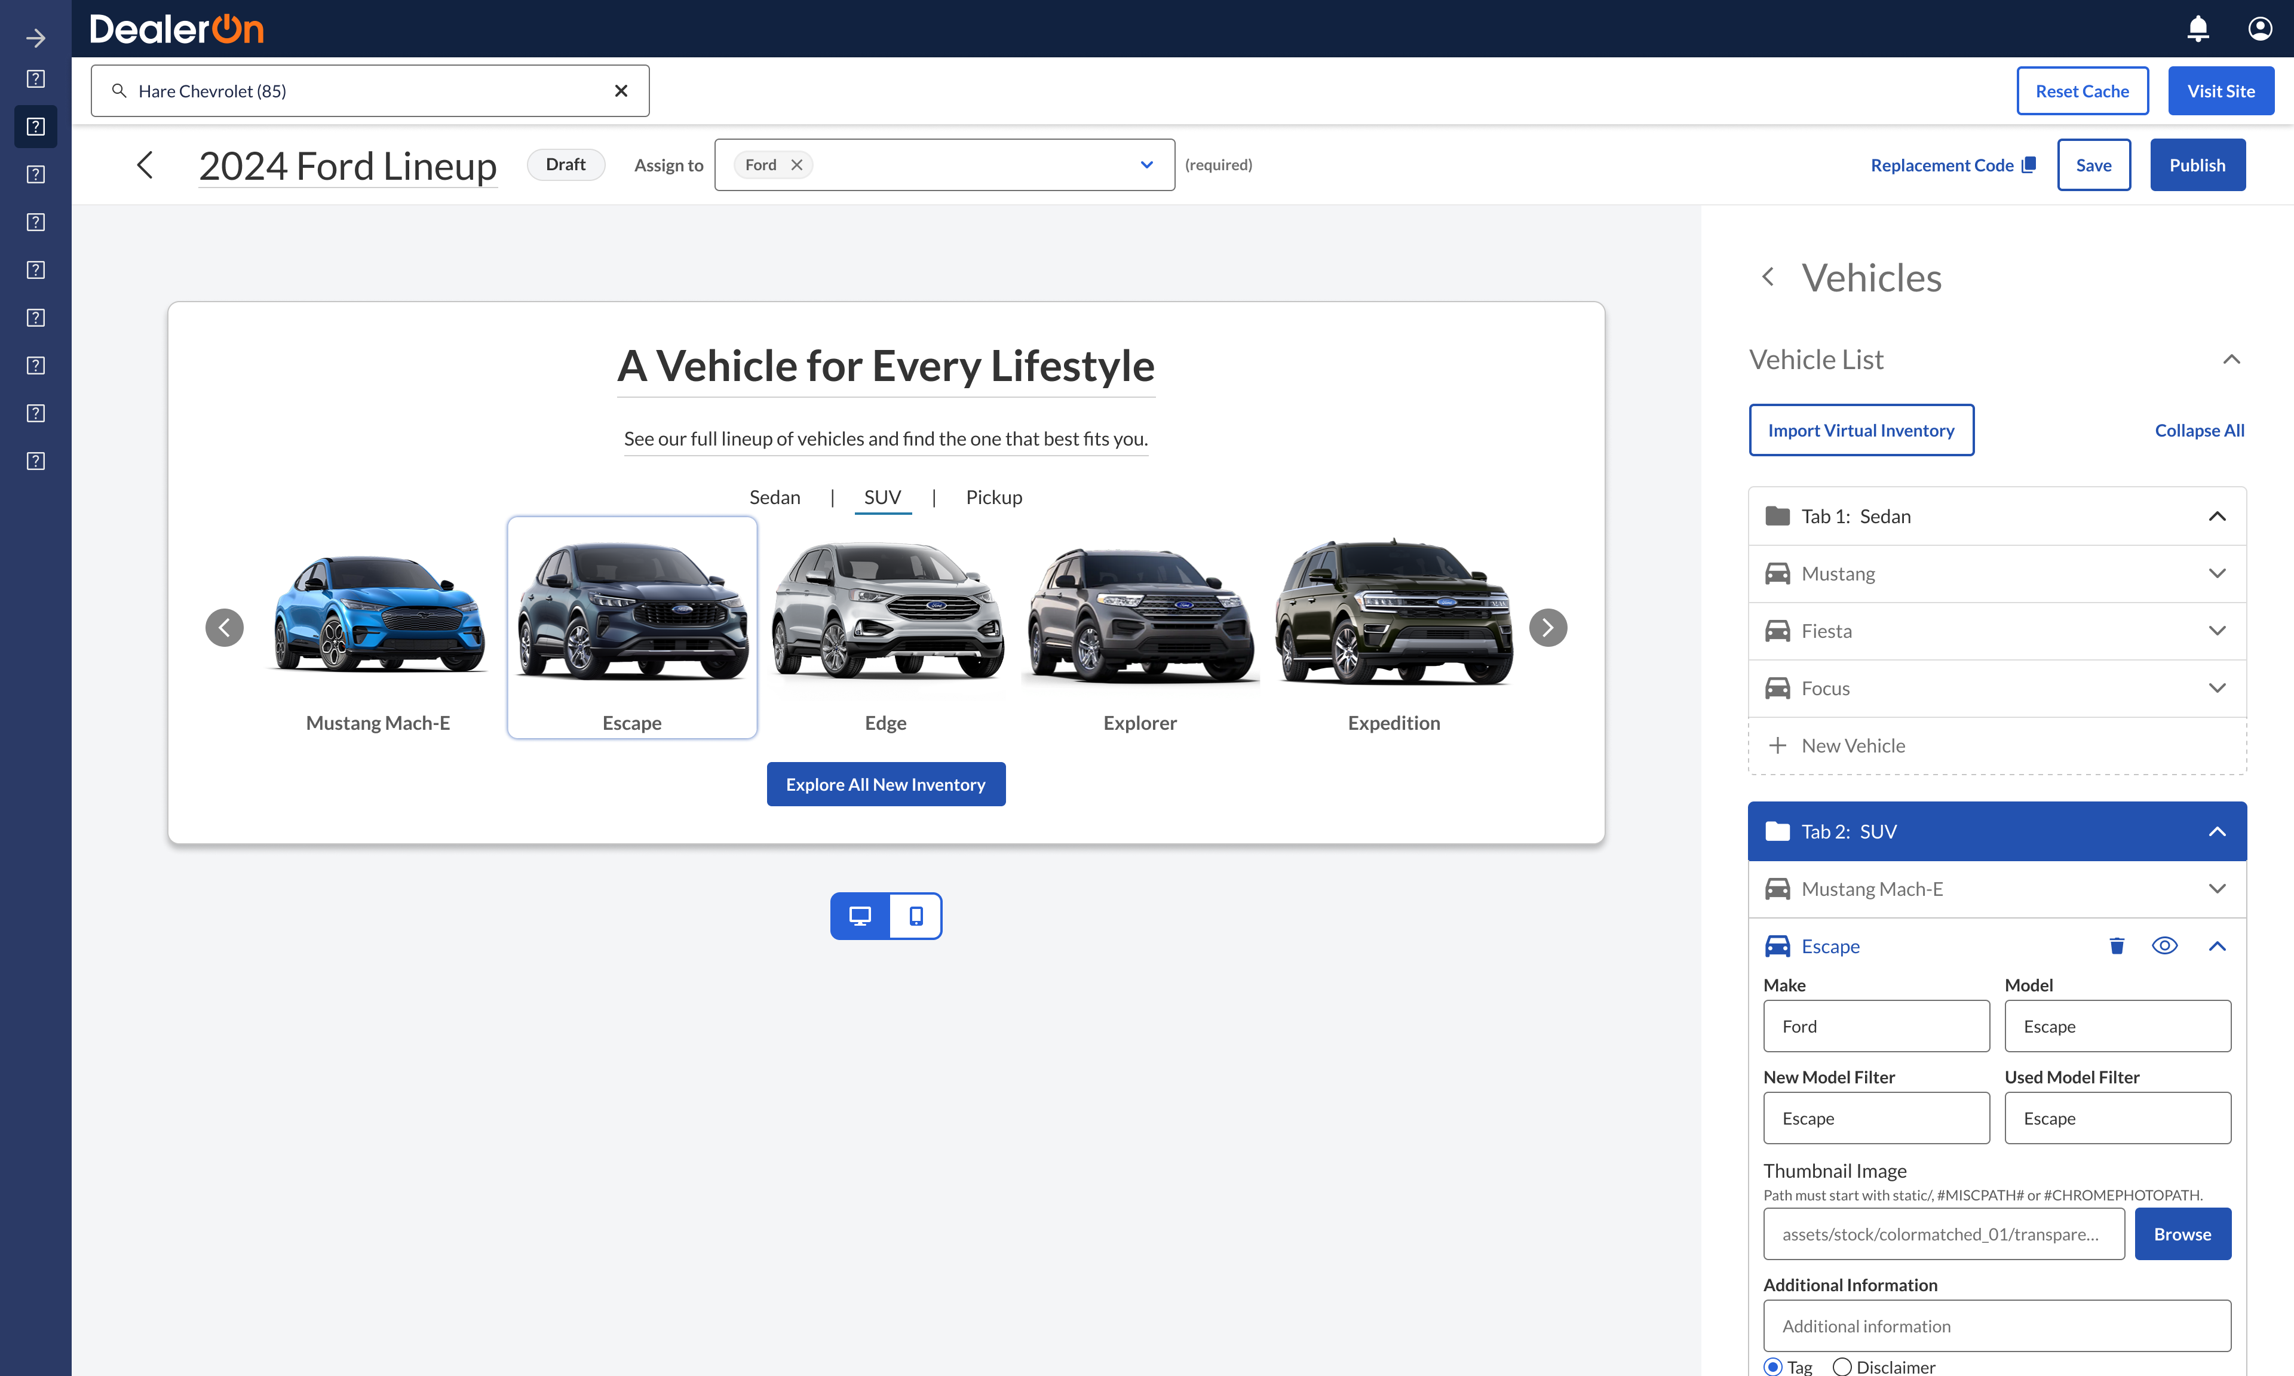Screen dimensions: 2294x1376
Task: Copy the Replacement Code
Action: (x=1953, y=165)
